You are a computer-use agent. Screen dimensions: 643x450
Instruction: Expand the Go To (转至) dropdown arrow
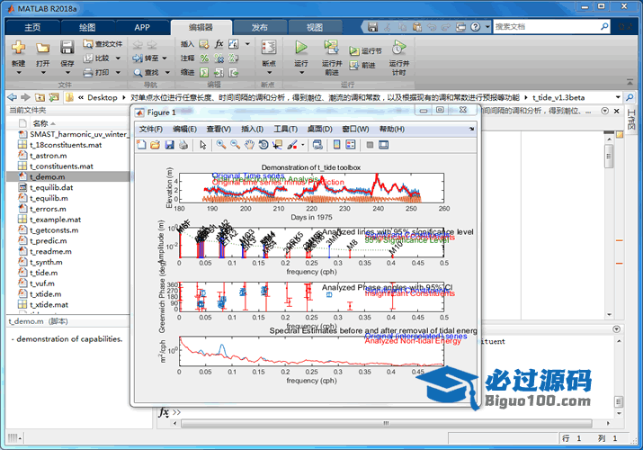pyautogui.click(x=165, y=58)
